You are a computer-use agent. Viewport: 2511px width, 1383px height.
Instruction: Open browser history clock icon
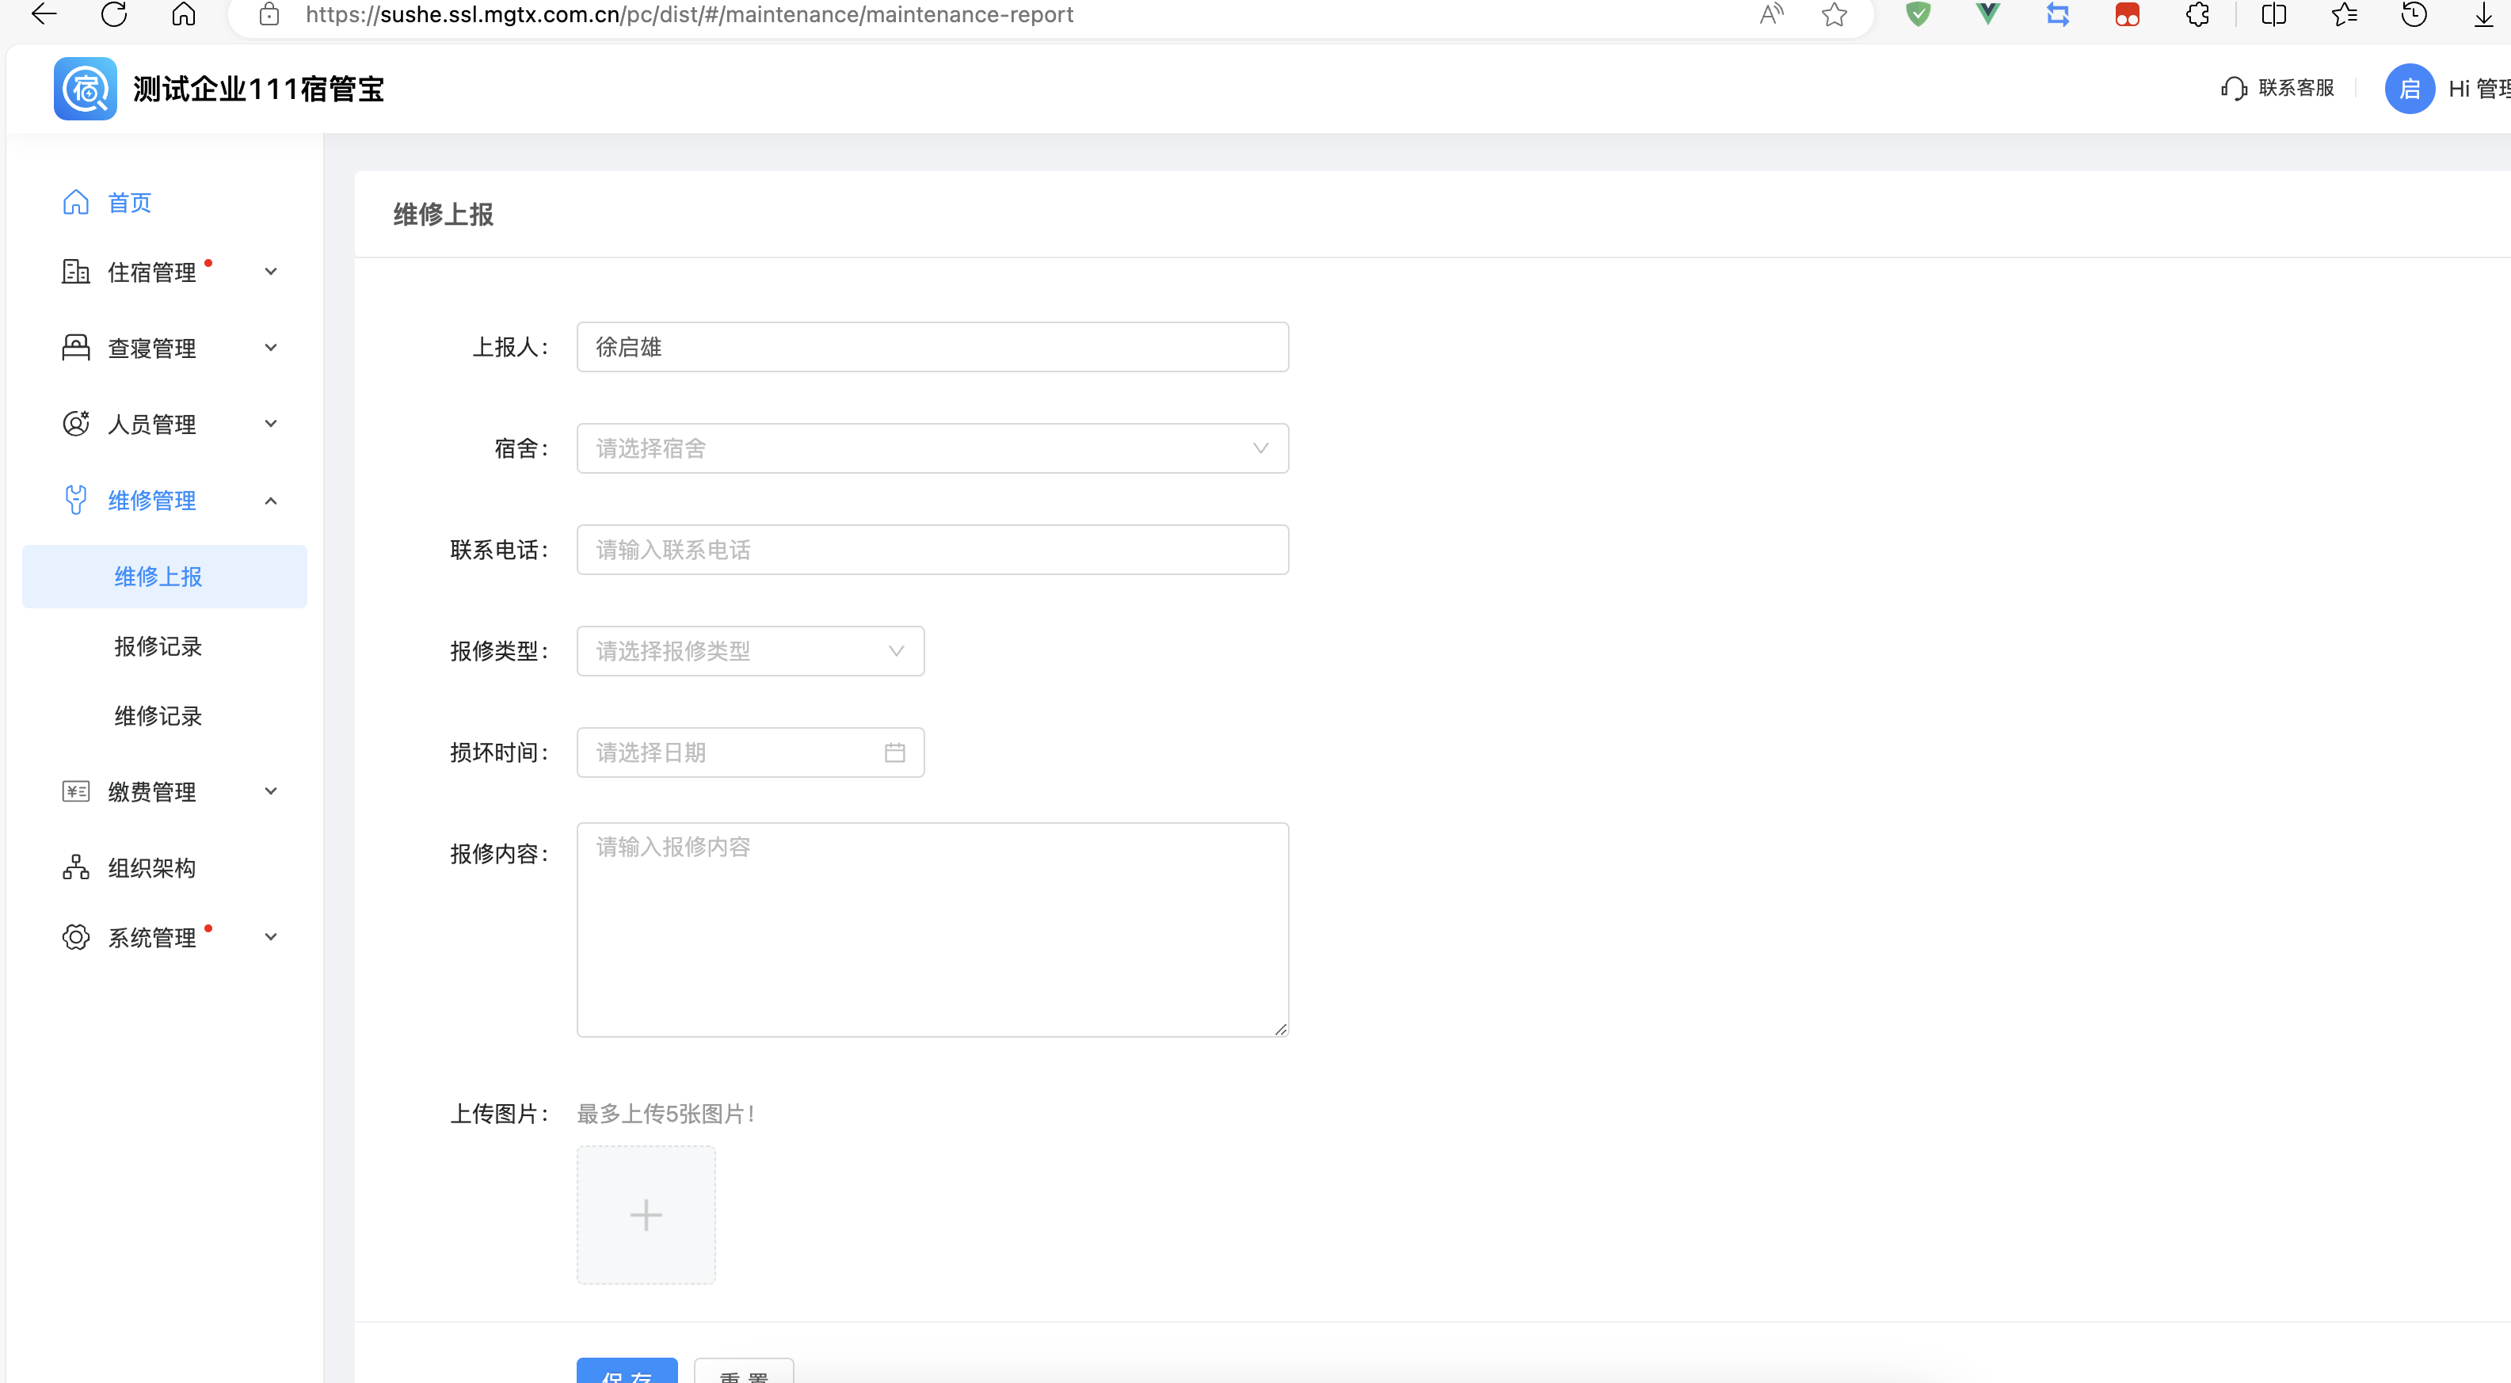2414,13
